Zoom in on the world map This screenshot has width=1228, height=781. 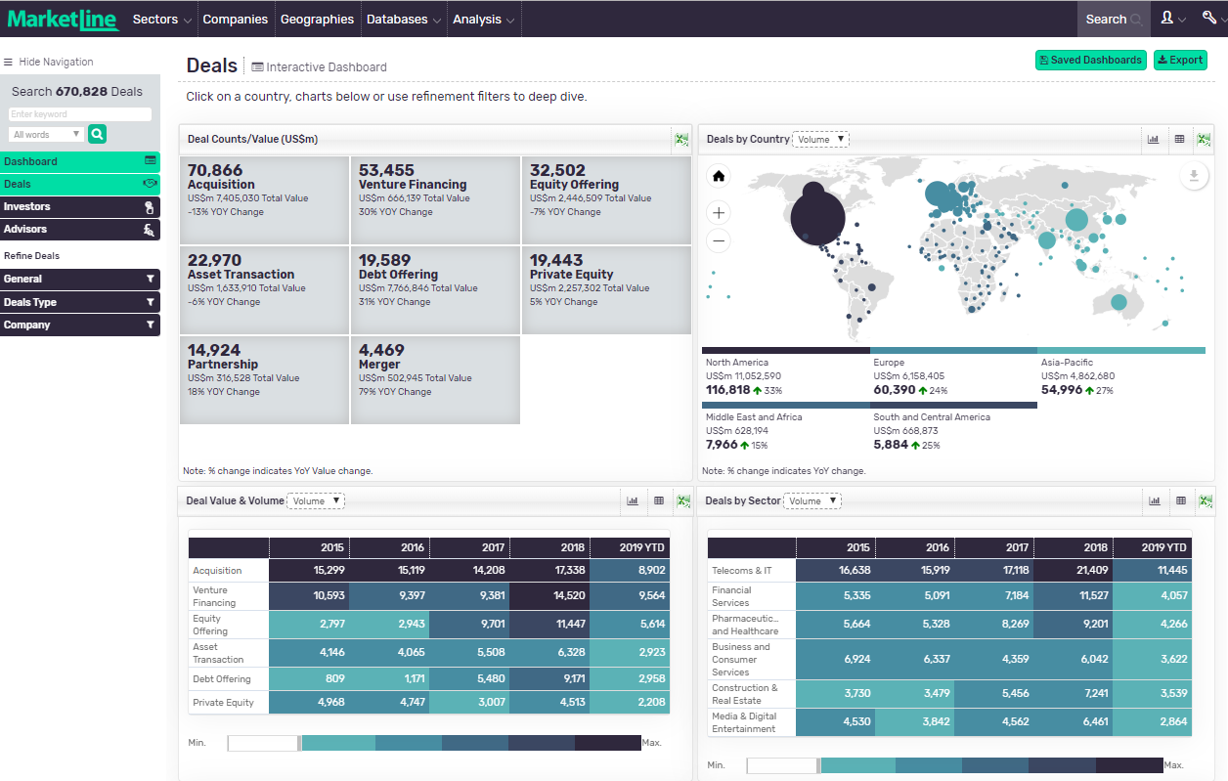[719, 212]
